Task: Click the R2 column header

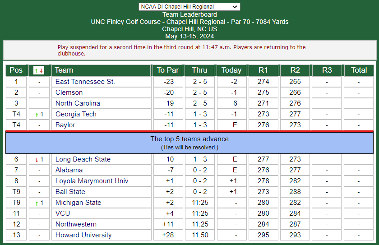Action: coord(295,70)
